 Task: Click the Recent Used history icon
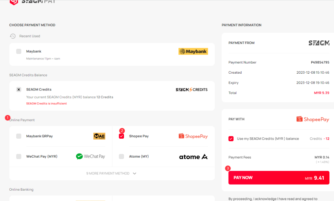click(x=13, y=36)
